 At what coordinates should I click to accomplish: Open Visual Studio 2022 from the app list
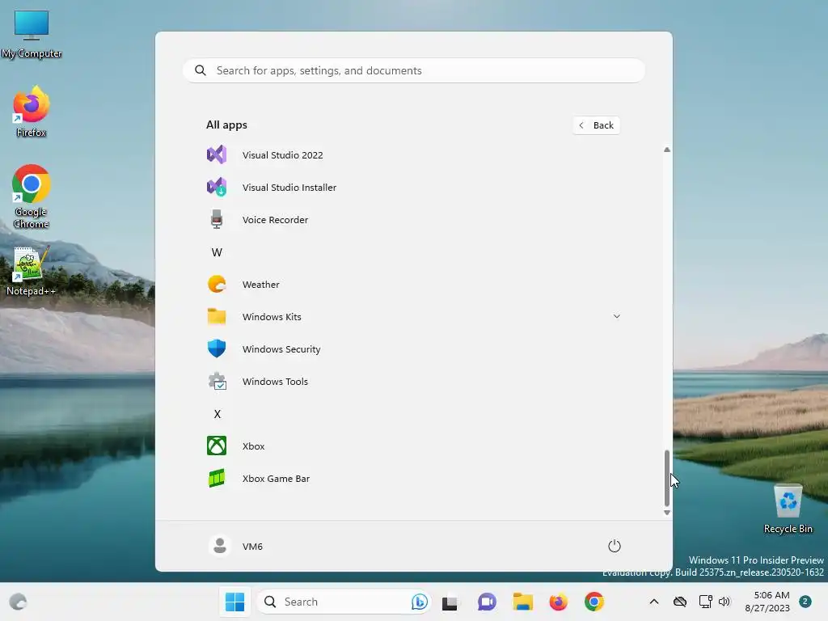pos(413,154)
